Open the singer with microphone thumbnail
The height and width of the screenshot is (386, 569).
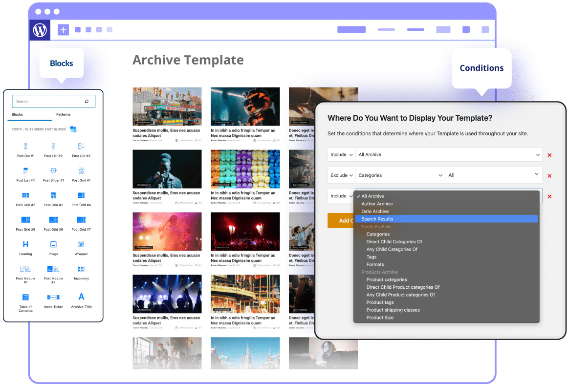coord(167,169)
